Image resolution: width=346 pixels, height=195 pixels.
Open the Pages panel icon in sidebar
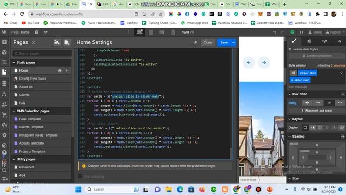coord(4,72)
